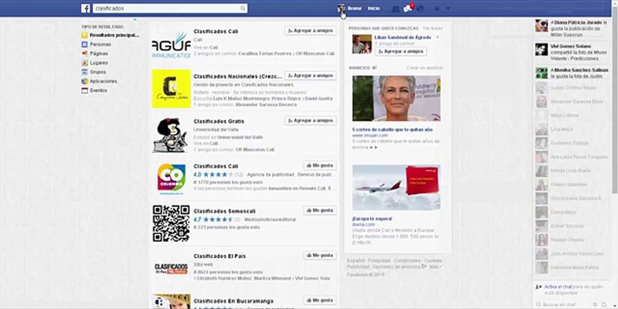Select Resultados principales filter
This screenshot has width=618, height=309.
point(115,35)
